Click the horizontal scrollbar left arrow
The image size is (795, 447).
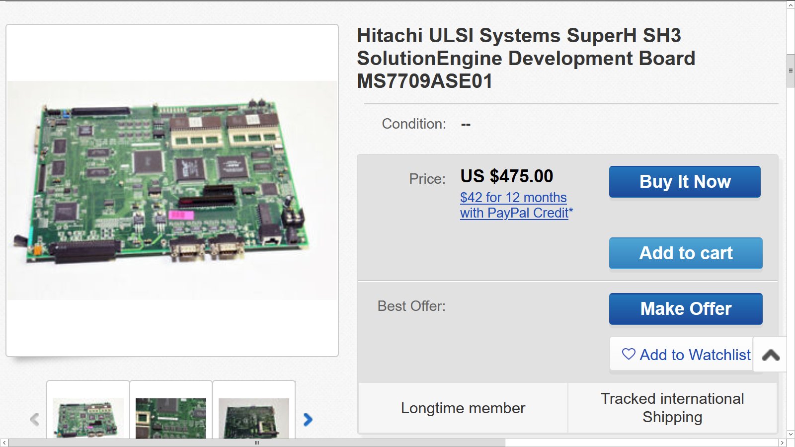click(4, 443)
